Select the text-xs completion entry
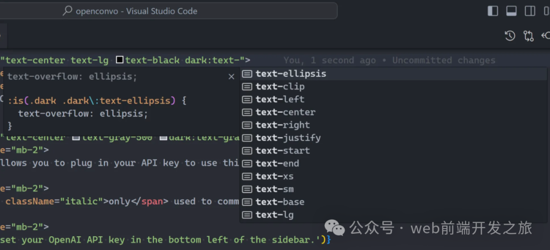The height and width of the screenshot is (250, 550). point(274,176)
